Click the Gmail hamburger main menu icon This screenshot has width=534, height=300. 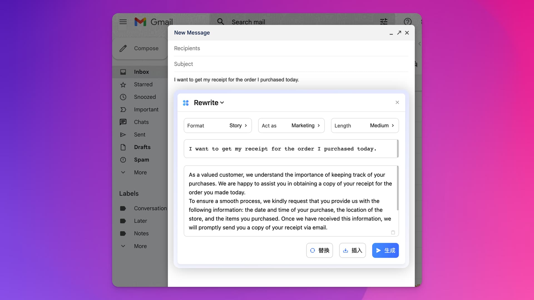pyautogui.click(x=123, y=22)
